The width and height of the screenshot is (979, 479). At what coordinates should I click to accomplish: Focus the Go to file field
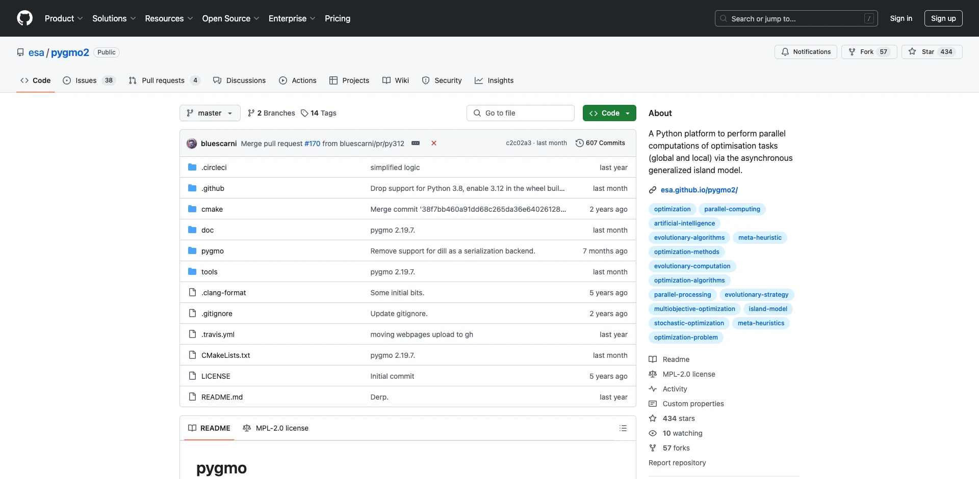521,113
